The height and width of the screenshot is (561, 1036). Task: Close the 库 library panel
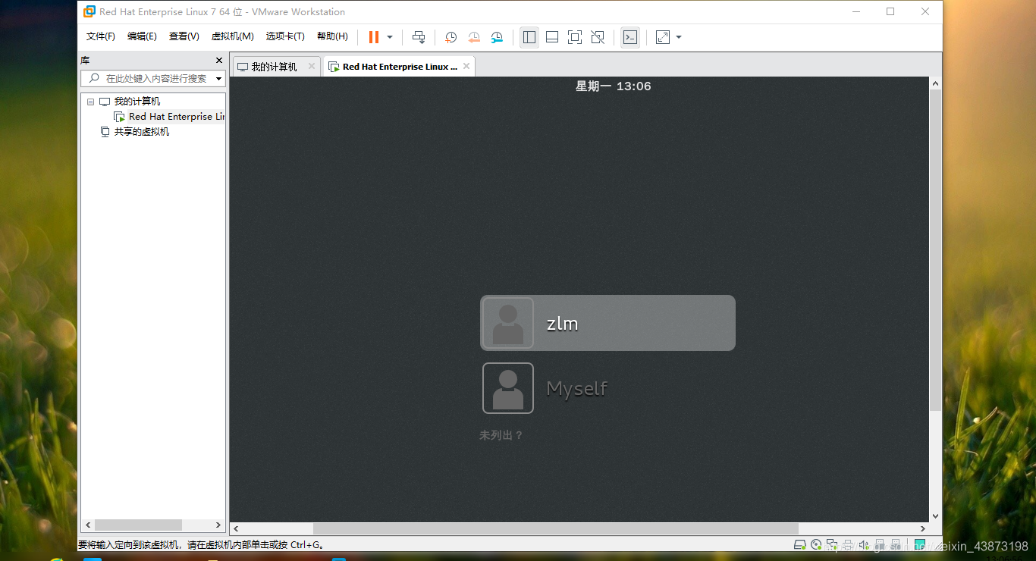(x=219, y=61)
